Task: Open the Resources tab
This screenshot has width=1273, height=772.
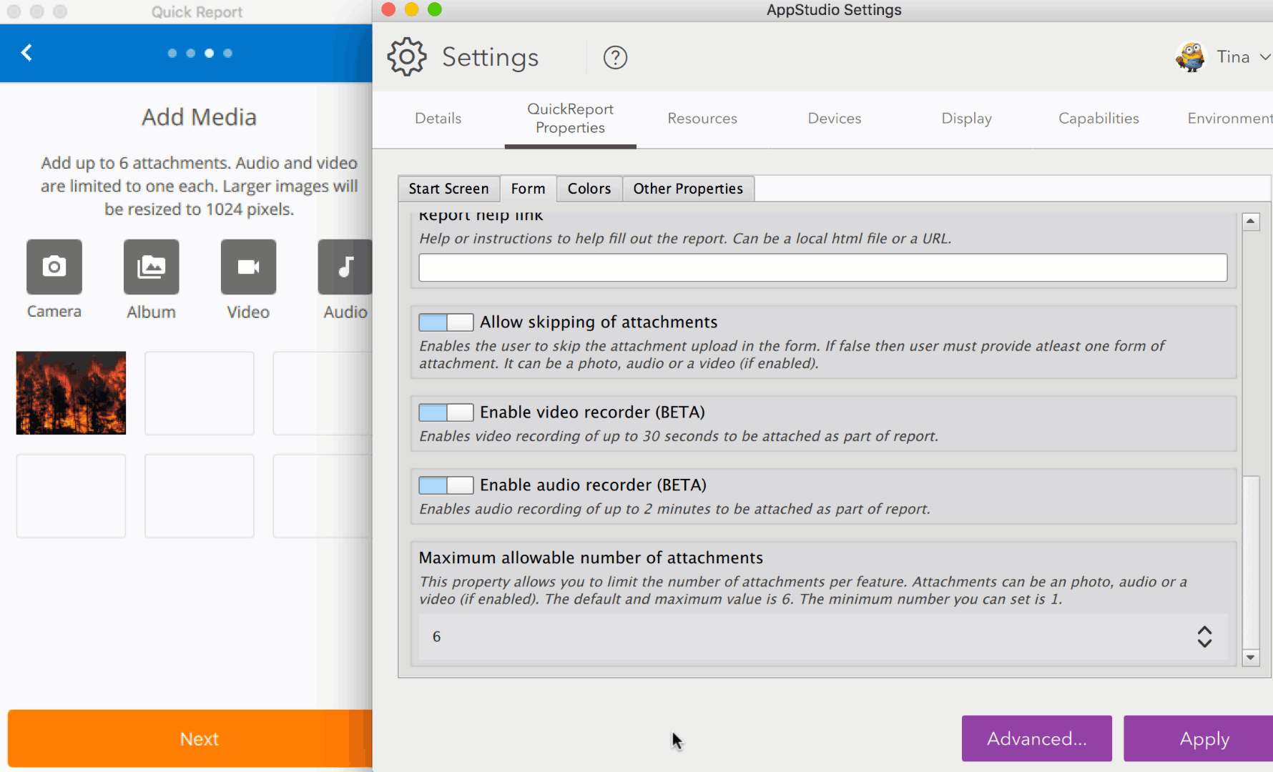Action: pyautogui.click(x=702, y=119)
